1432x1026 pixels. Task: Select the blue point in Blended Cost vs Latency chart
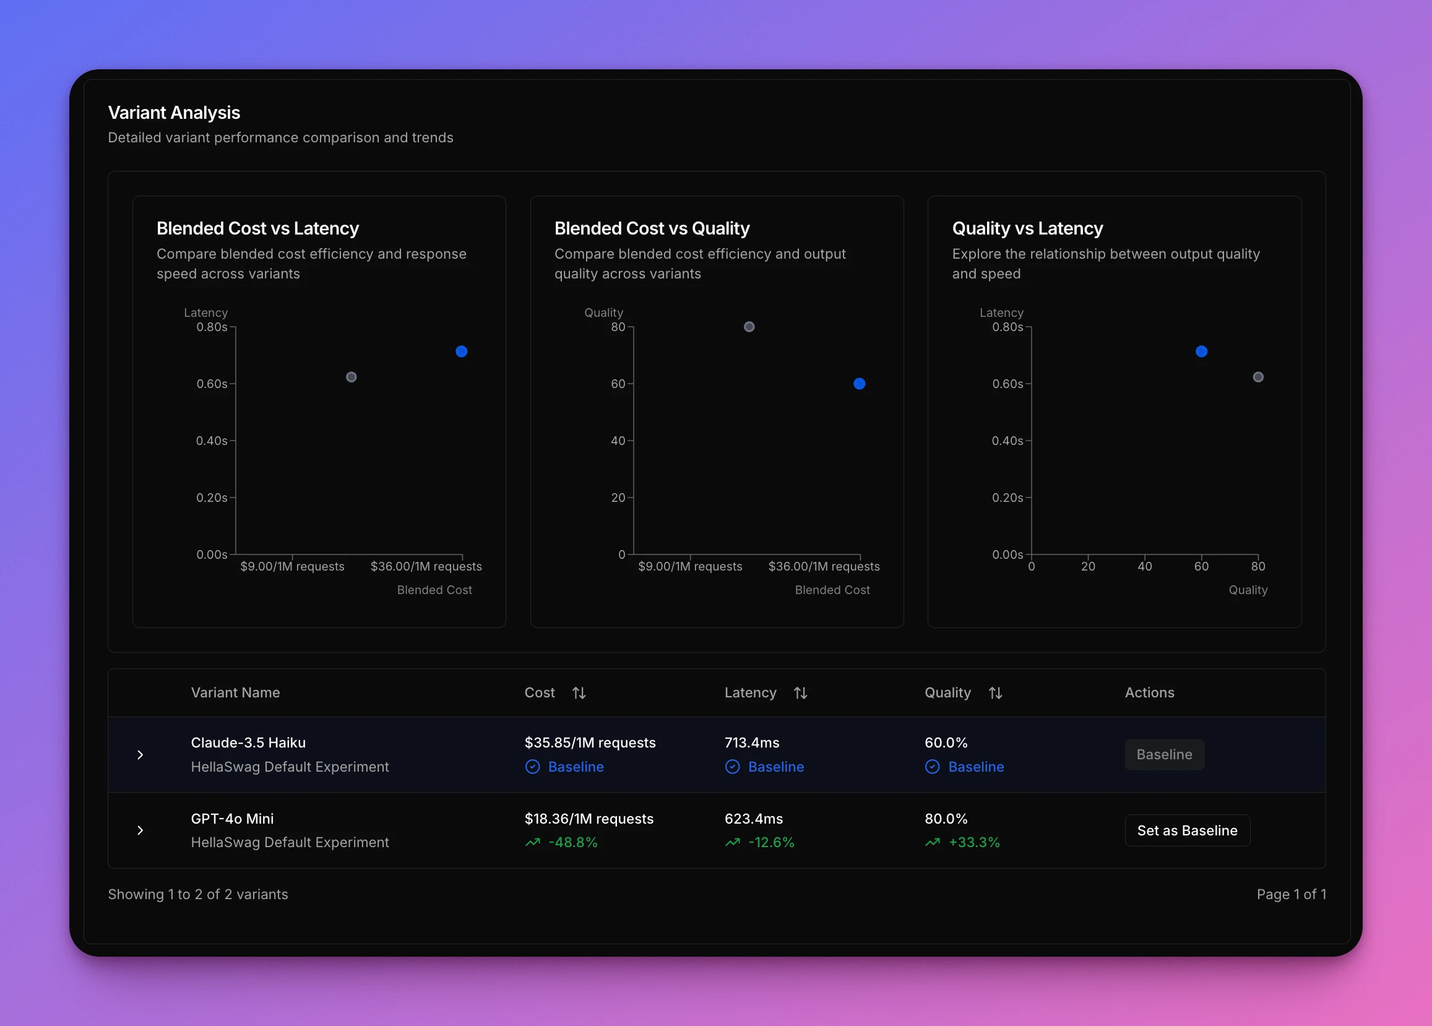click(462, 351)
